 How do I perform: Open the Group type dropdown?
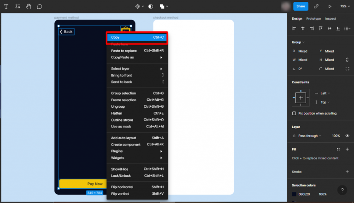[298, 42]
